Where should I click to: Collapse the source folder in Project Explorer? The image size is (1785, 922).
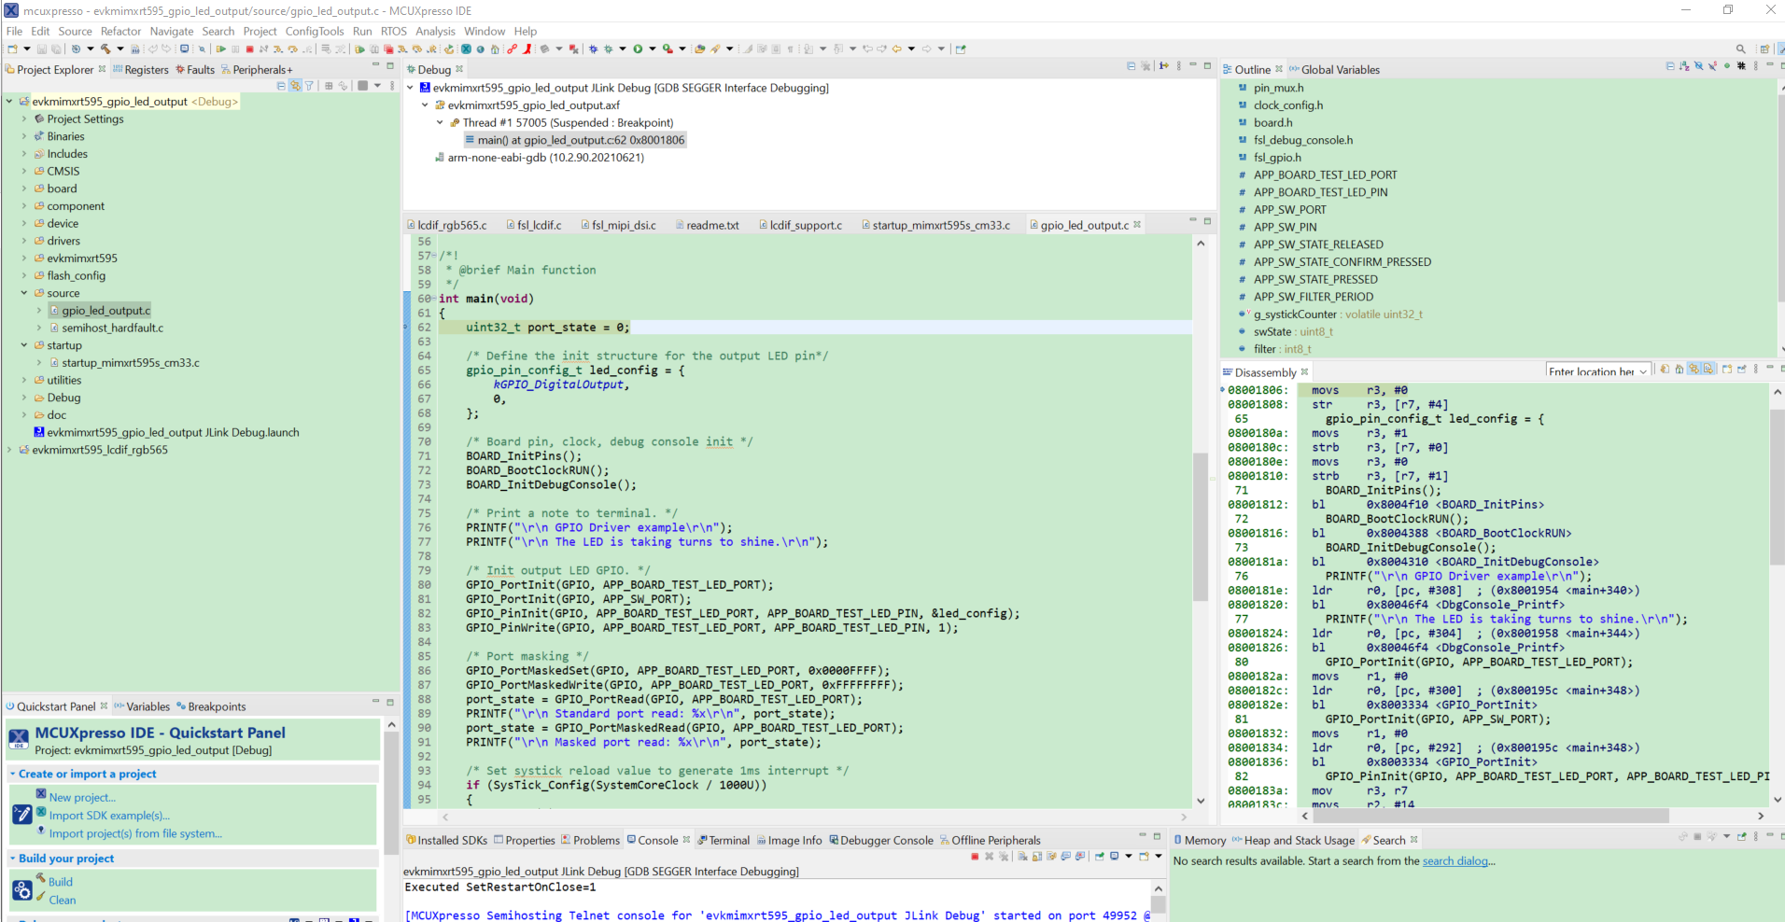click(23, 293)
